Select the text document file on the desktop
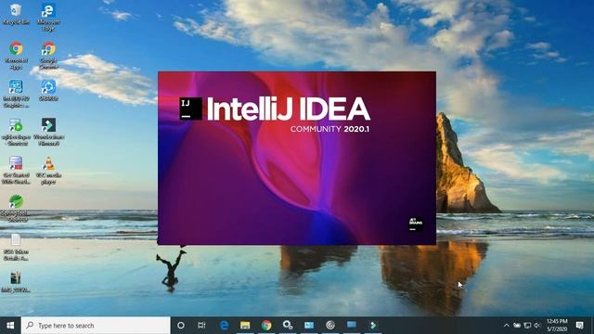Viewport: 594px width, 334px height. tap(16, 248)
